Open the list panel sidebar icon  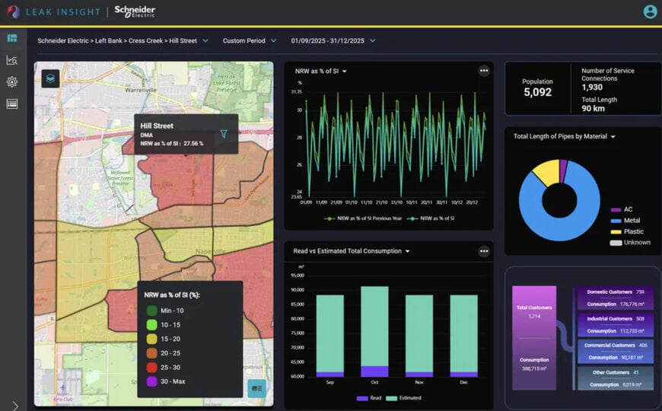pyautogui.click(x=12, y=104)
